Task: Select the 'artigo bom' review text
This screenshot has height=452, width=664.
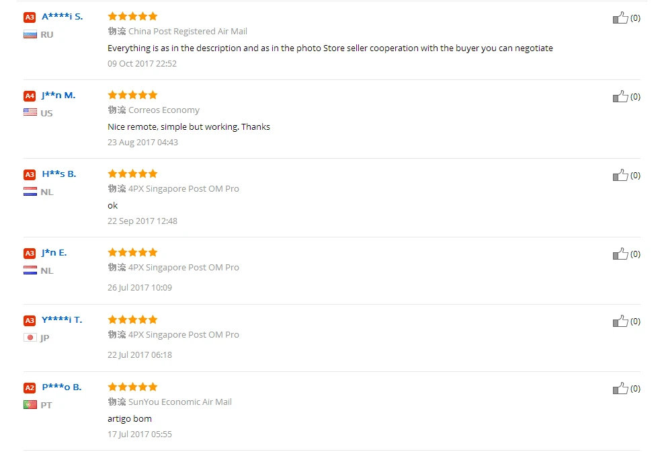Action: pyautogui.click(x=130, y=419)
